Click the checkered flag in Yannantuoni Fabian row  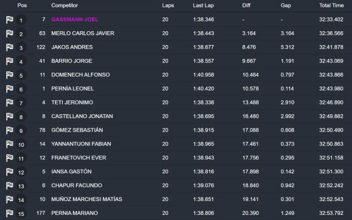[9, 144]
